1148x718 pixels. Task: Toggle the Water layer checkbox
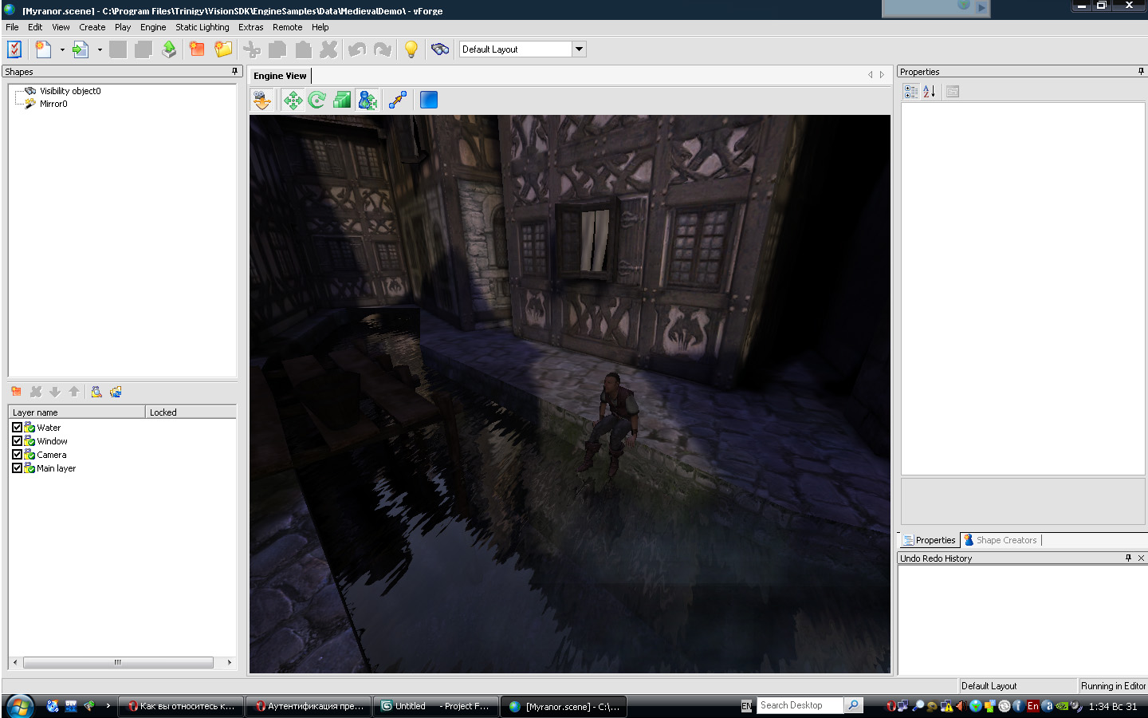click(17, 428)
